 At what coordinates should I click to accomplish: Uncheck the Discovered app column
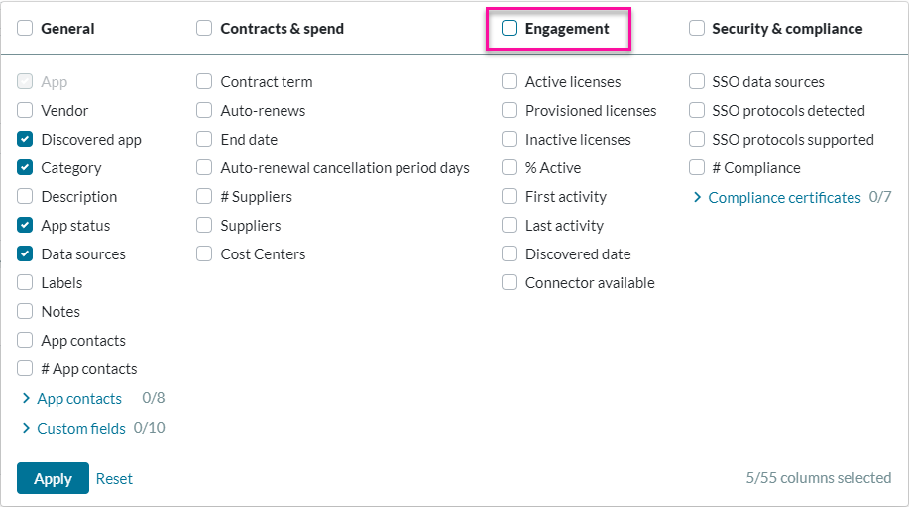click(26, 140)
